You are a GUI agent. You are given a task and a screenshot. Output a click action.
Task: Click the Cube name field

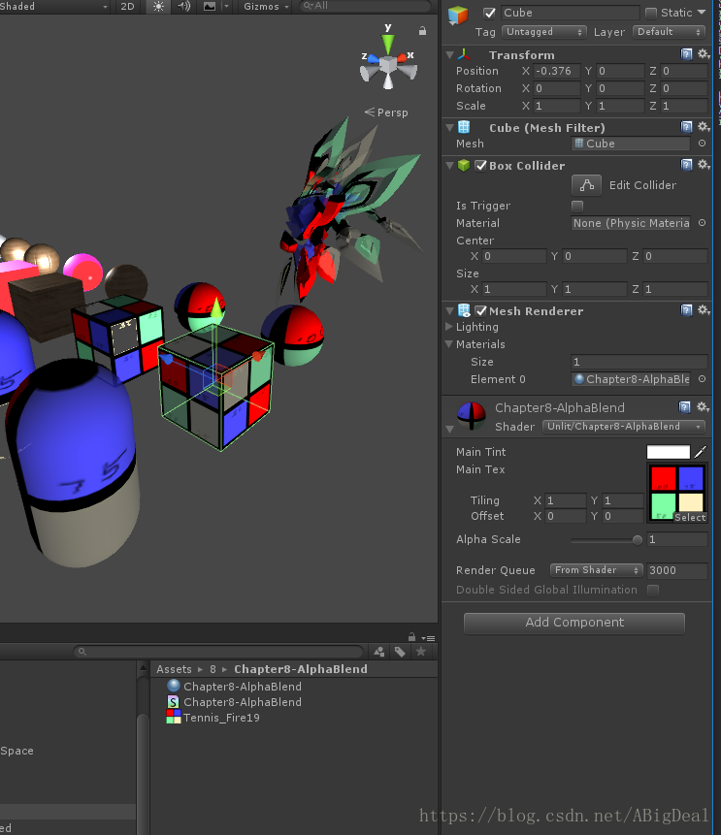click(570, 13)
